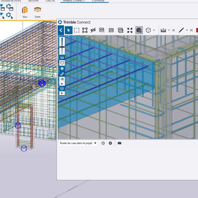The height and width of the screenshot is (198, 198).
Task: Click the crossed-out eye hide icon
Action: coord(93,30)
